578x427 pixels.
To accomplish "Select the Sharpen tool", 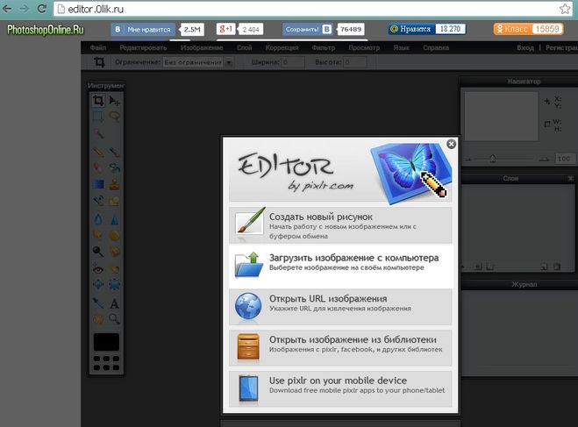I will (114, 219).
